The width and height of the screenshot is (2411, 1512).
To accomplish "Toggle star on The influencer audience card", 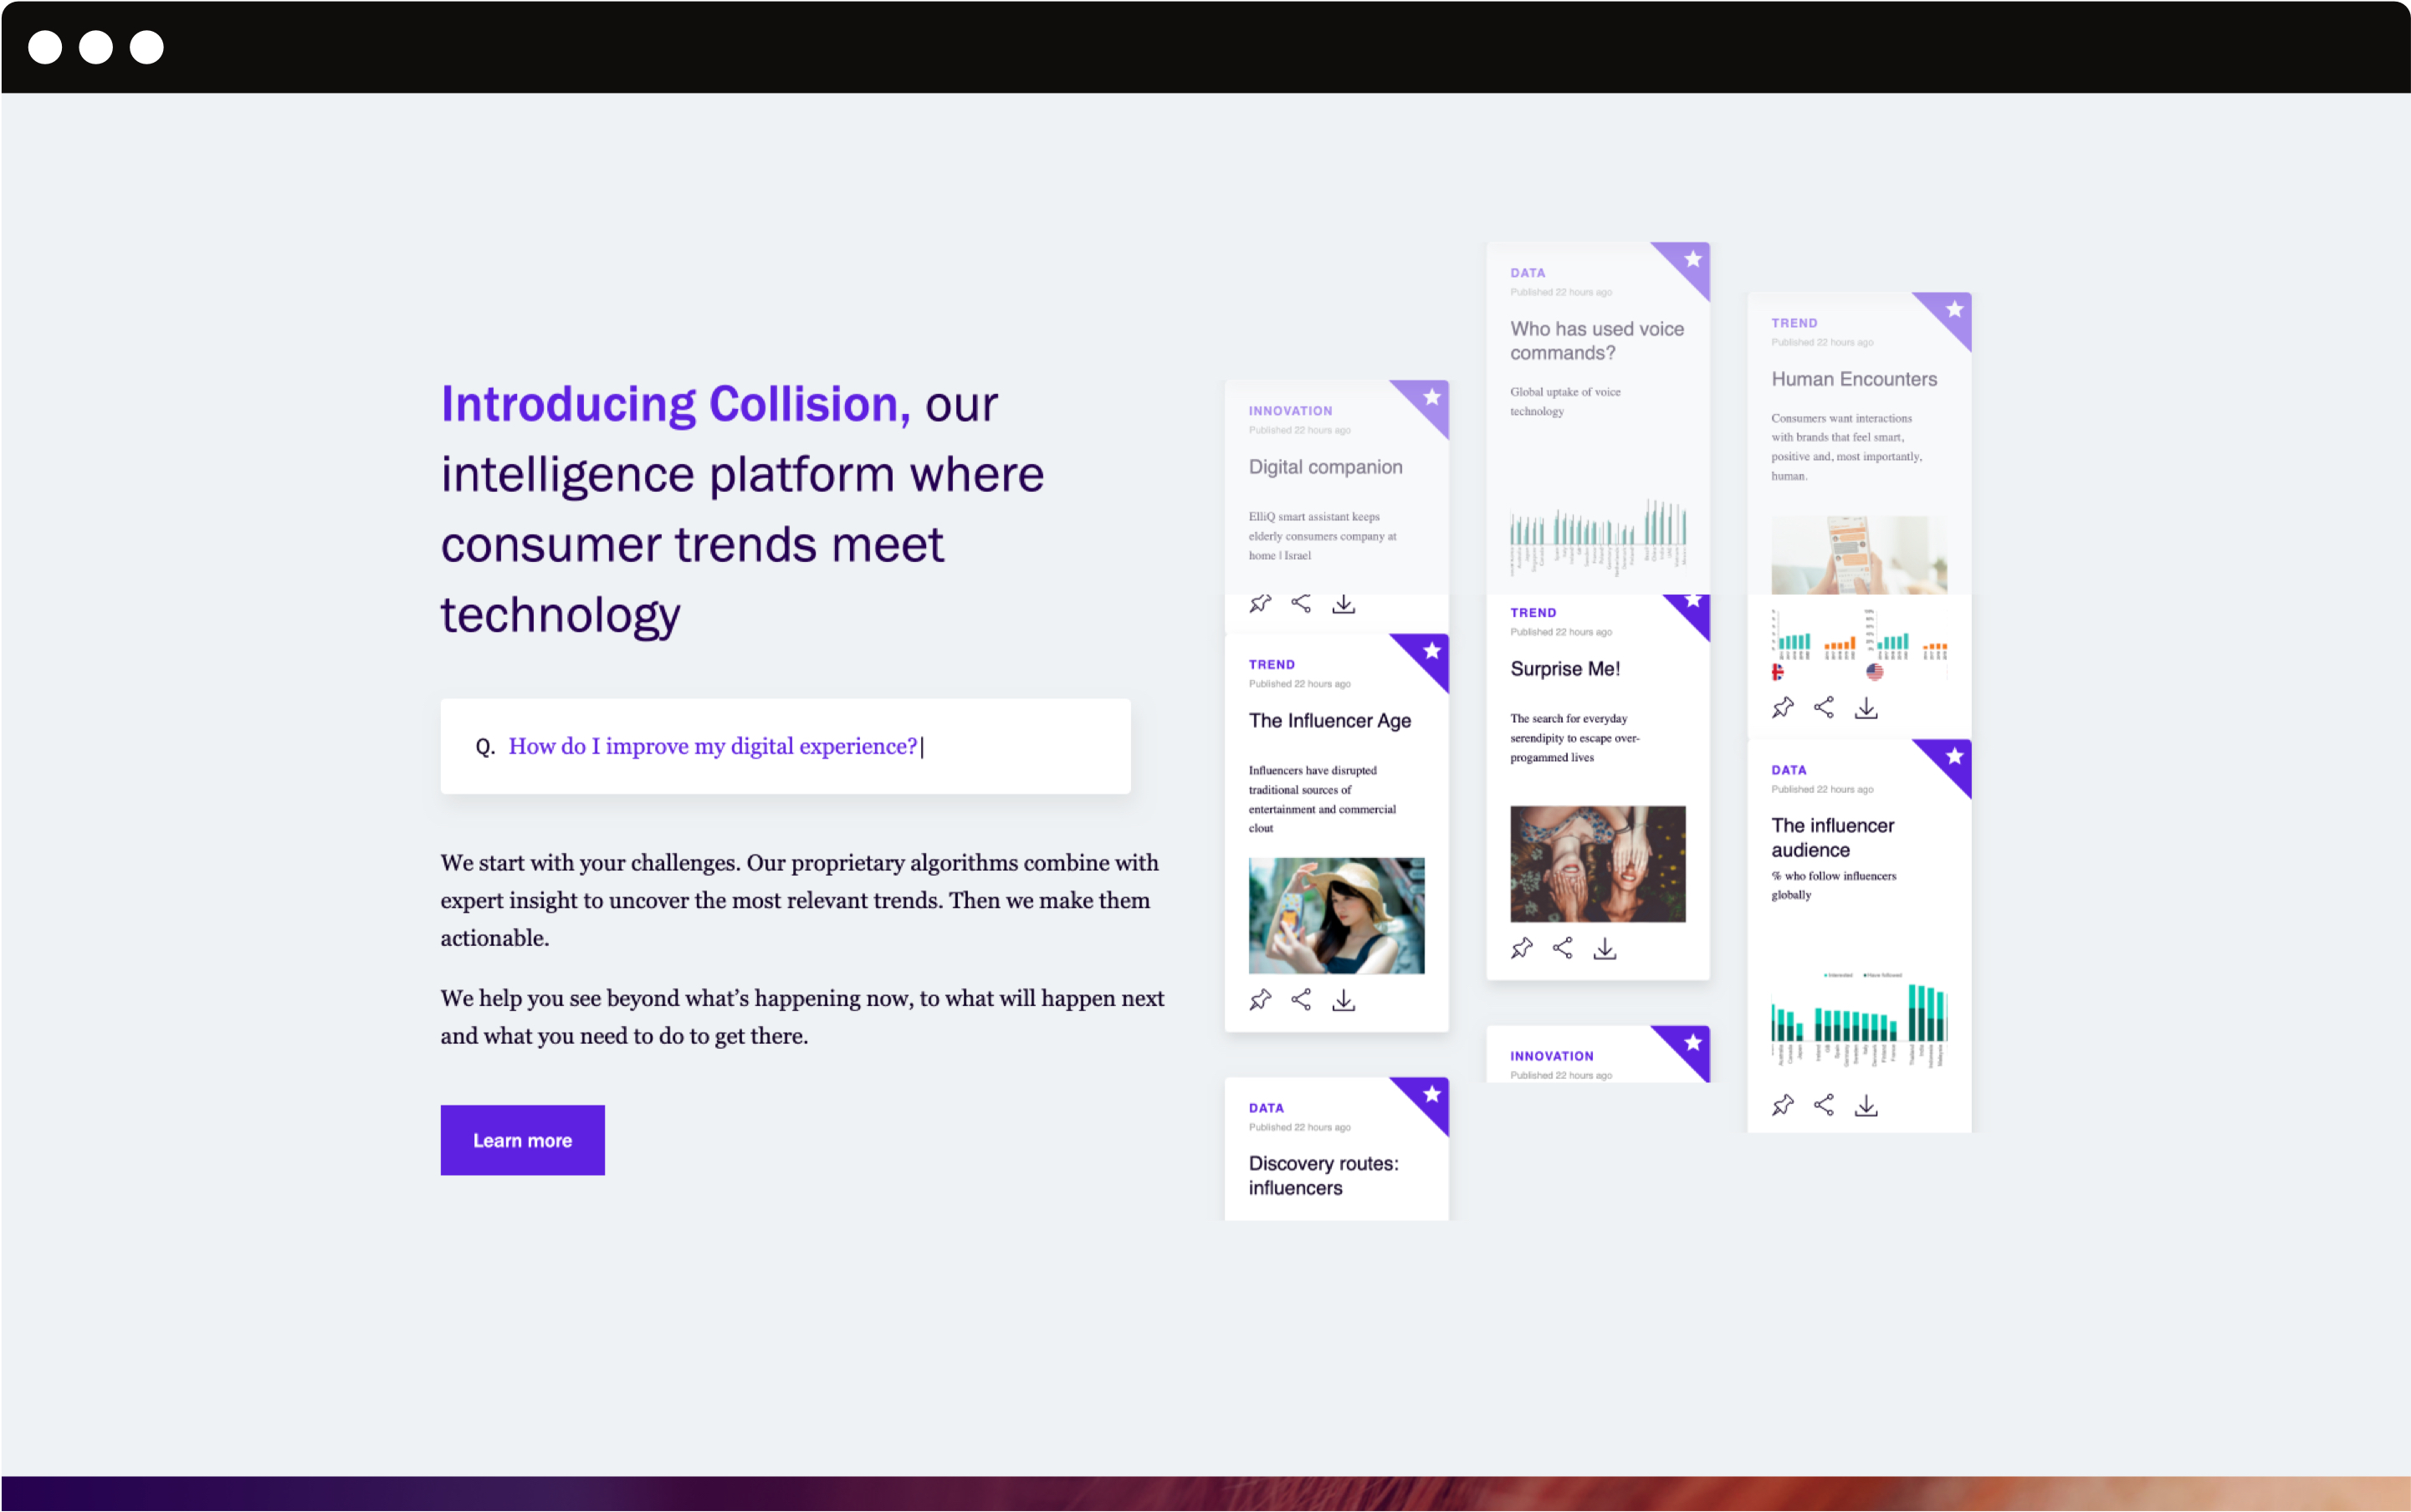I will (1953, 756).
